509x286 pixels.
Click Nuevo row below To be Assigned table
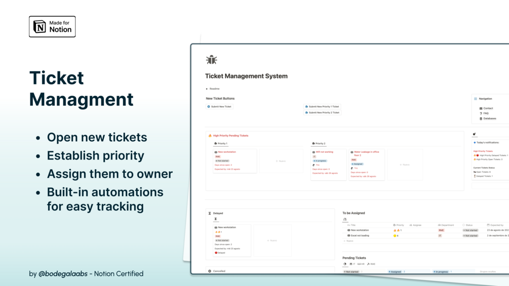tap(348, 241)
